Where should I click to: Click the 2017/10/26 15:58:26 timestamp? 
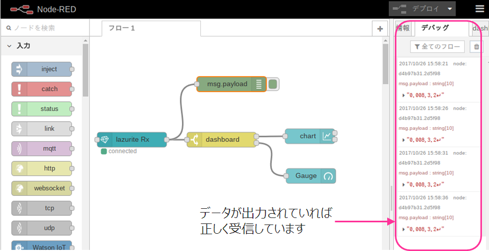coord(423,108)
